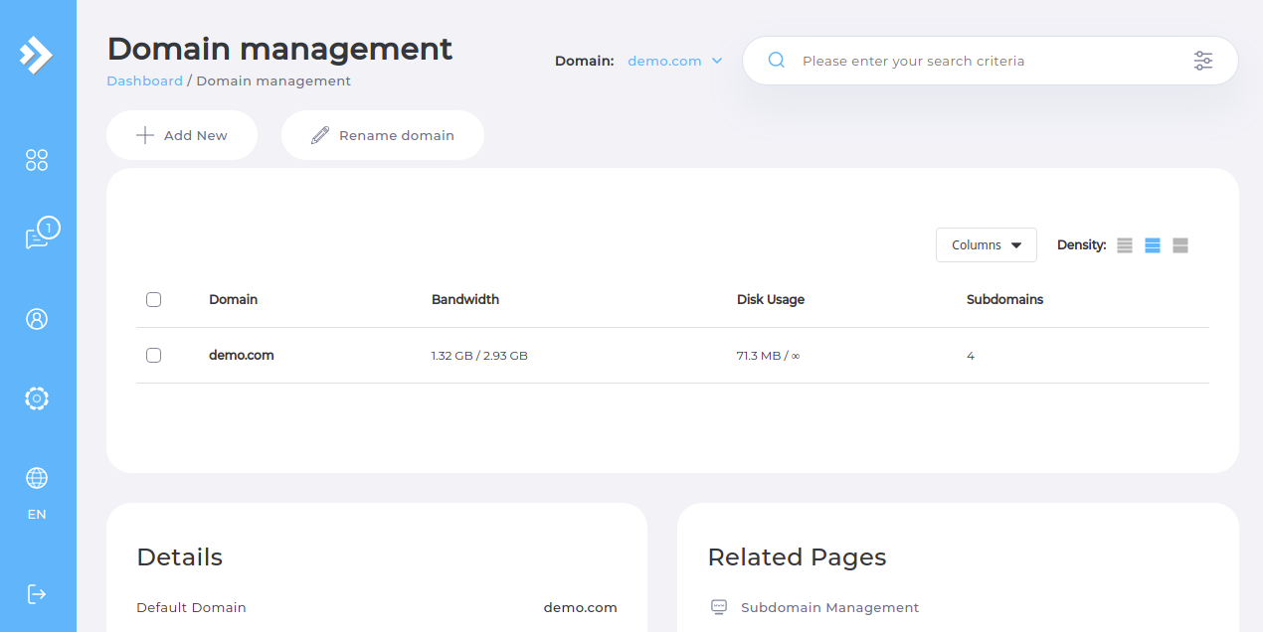Click Rename domain button
Screen dimensions: 1263x632
383,135
